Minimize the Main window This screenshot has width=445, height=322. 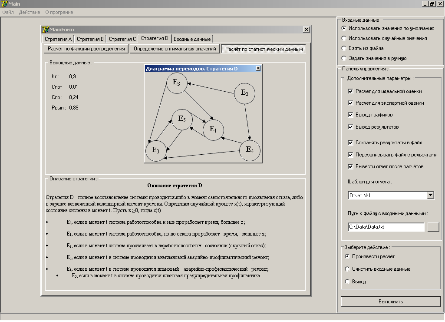(x=425, y=3)
